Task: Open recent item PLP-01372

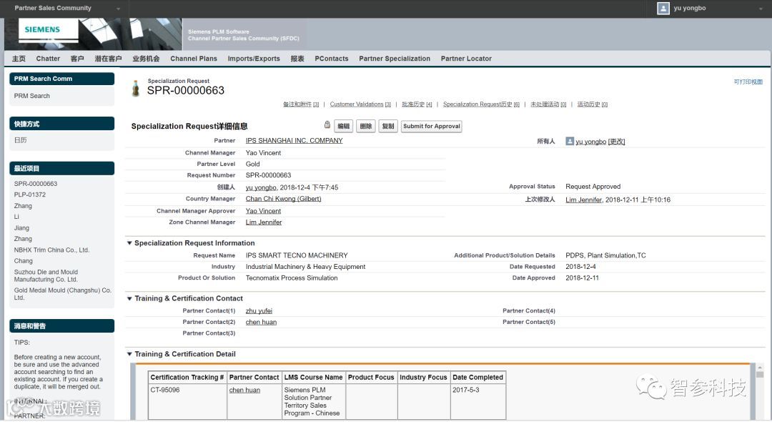Action: pyautogui.click(x=29, y=195)
